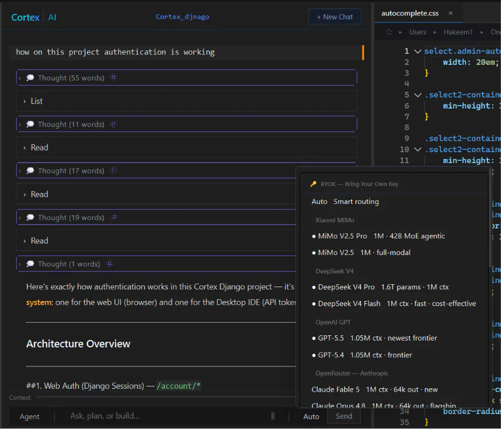501x429 pixels.
Task: Click thought bubble icon of Thought (19 words)
Action: (30, 218)
